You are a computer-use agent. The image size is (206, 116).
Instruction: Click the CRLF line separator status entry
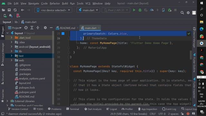[x=153, y=114]
